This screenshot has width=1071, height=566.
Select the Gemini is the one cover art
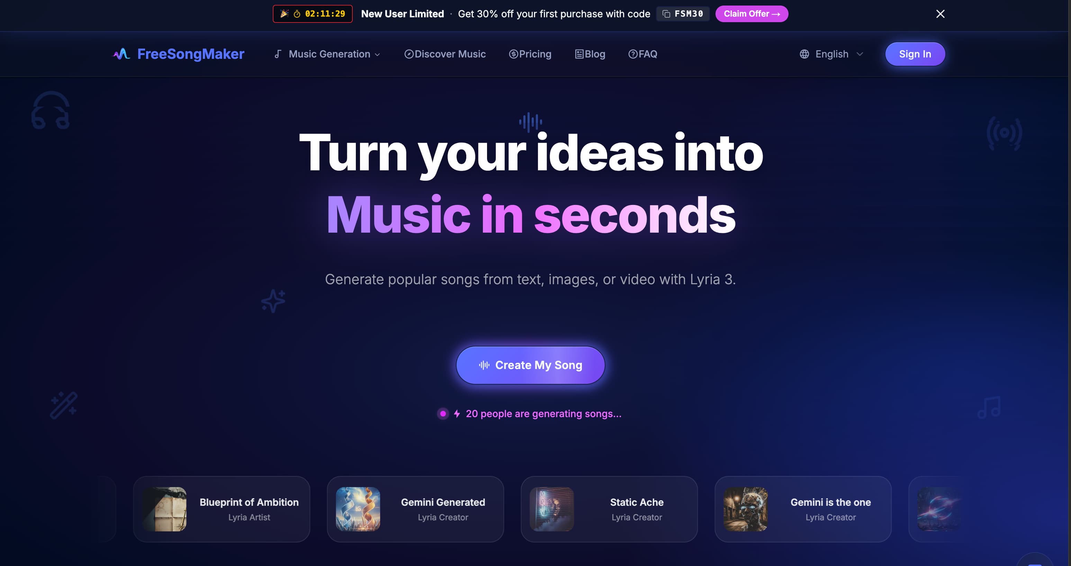pyautogui.click(x=746, y=509)
